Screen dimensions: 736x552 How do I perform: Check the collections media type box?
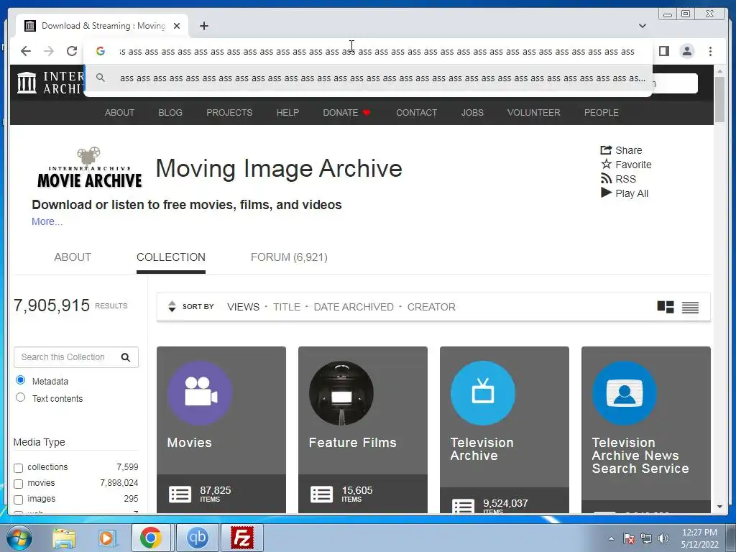(x=18, y=468)
